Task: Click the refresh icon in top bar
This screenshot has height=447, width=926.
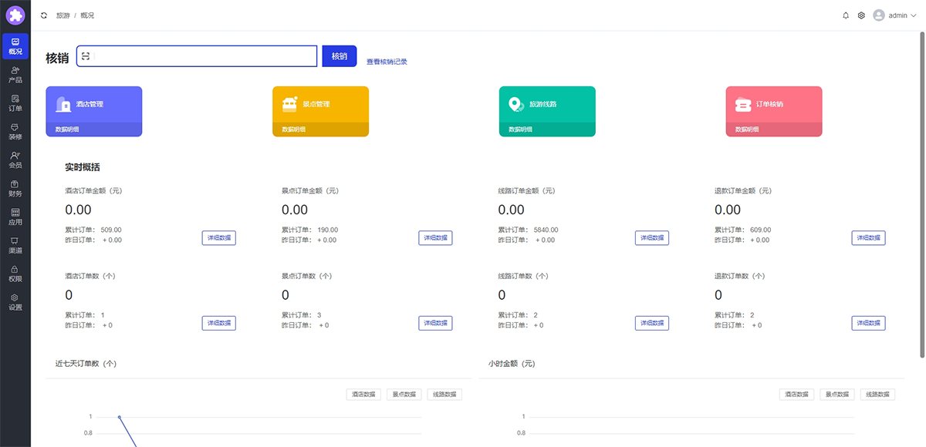Action: (44, 15)
